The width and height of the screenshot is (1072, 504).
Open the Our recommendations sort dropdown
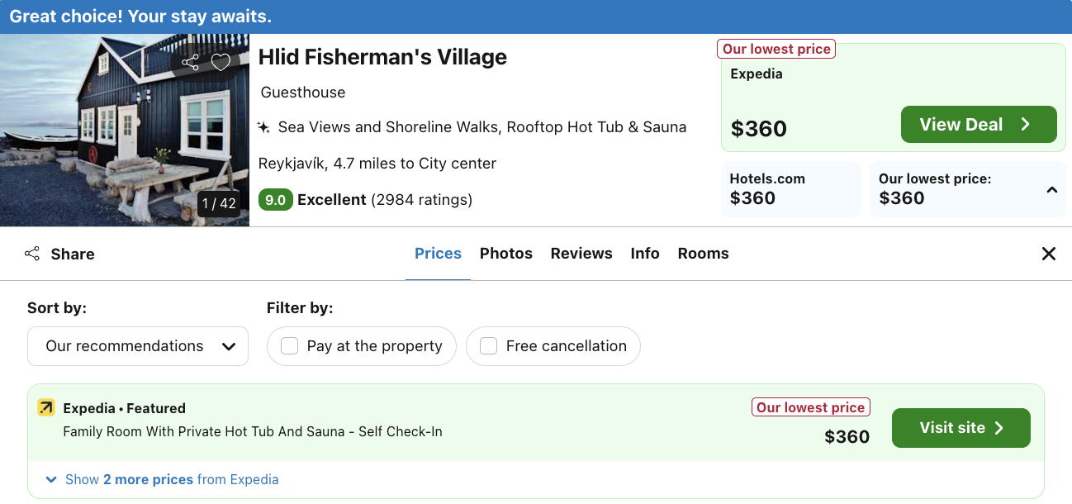(138, 346)
